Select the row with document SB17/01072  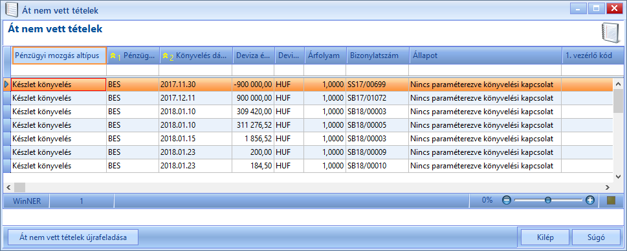(308, 98)
